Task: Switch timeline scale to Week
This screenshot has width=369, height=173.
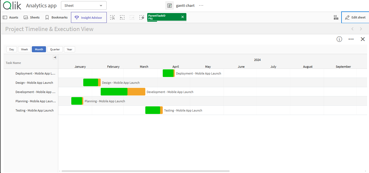Action: click(24, 49)
